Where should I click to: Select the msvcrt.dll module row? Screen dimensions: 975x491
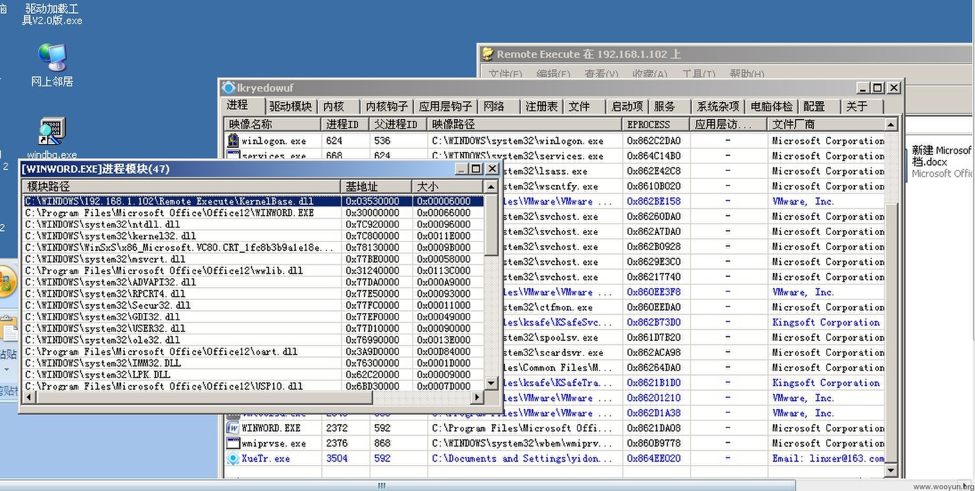tap(253, 259)
